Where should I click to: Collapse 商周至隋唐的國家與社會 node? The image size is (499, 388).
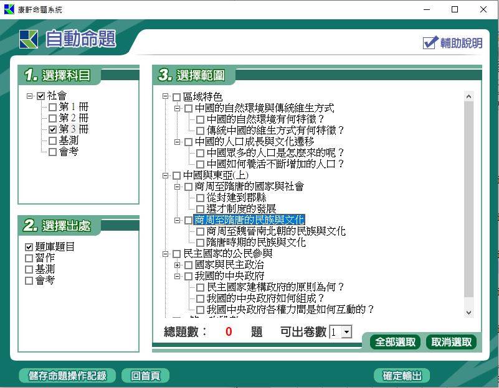coord(178,187)
